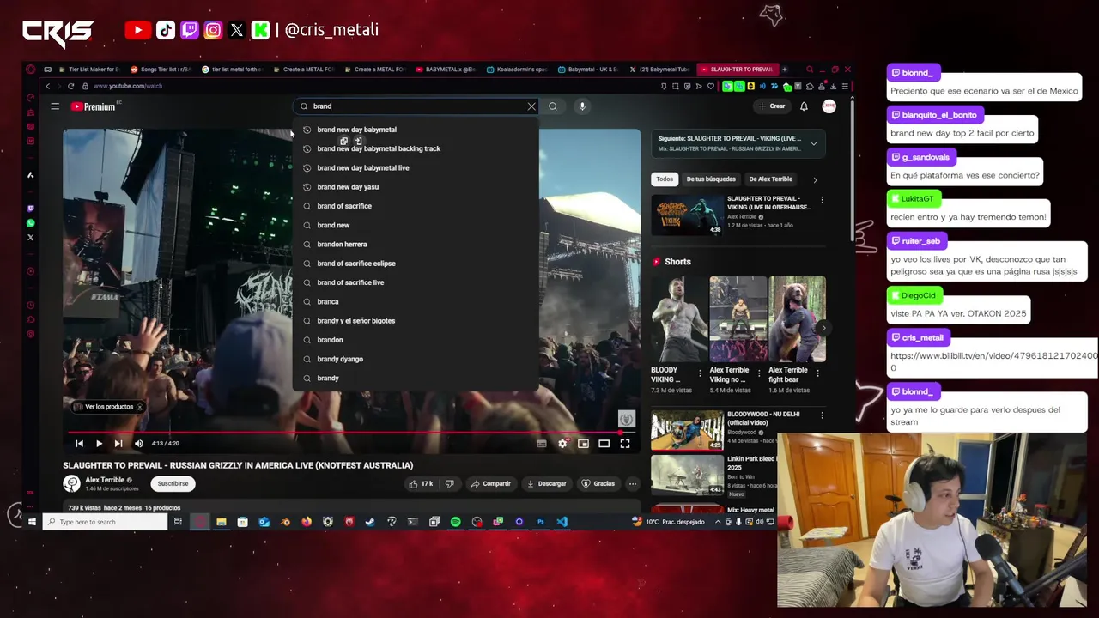Dismiss 'Ver los productos' overlay close X
Viewport: 1099px width, 618px height.
click(140, 407)
